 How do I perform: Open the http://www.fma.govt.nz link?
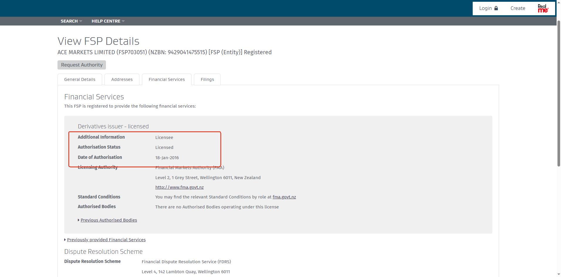point(179,187)
